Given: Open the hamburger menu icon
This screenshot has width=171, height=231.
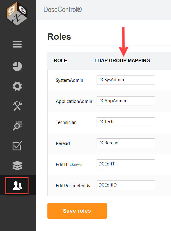Looking at the screenshot, I should [17, 44].
